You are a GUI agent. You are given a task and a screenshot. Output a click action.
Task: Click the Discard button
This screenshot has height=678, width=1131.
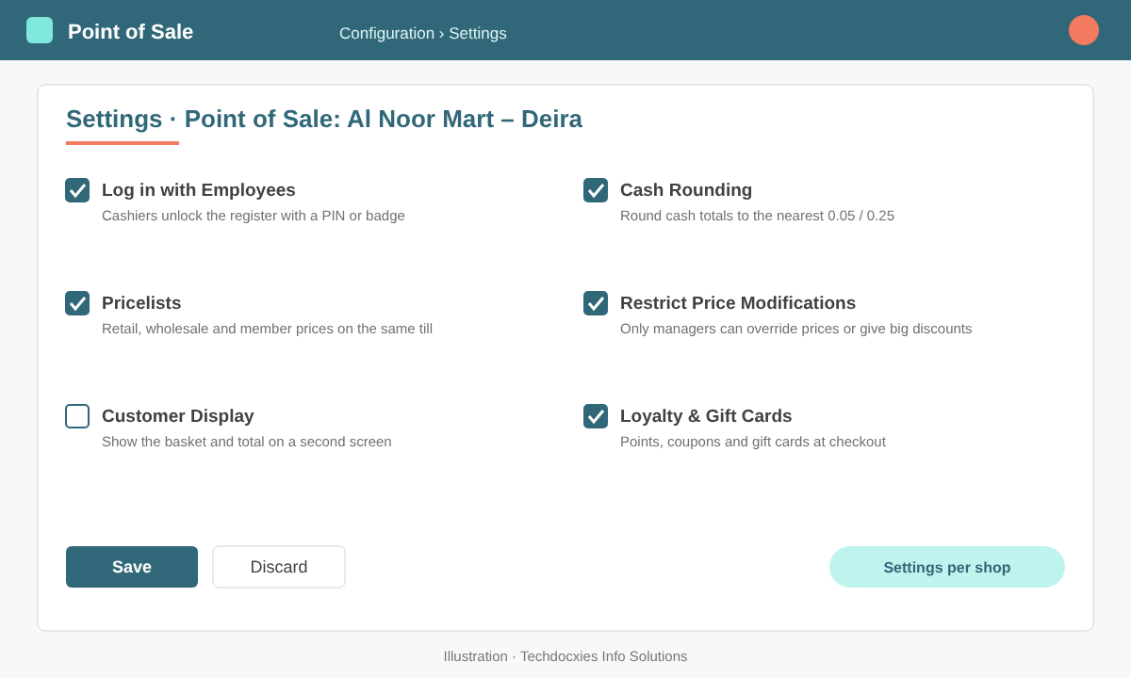click(x=279, y=567)
